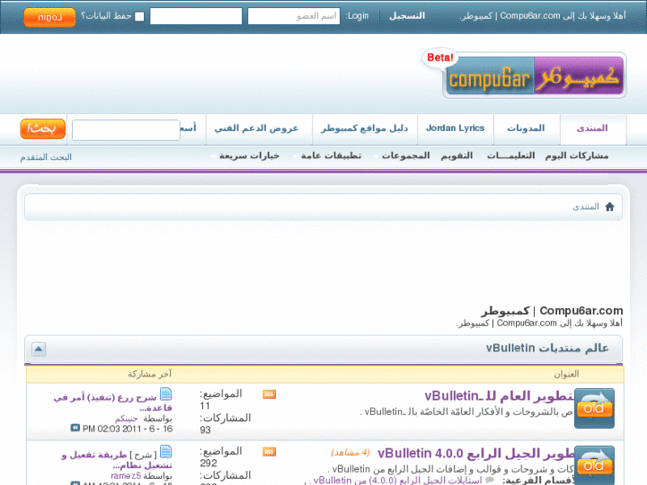Click RSS icon for vBulletin 4.0.0 forum
Image resolution: width=647 pixels, height=485 pixels.
(x=269, y=452)
